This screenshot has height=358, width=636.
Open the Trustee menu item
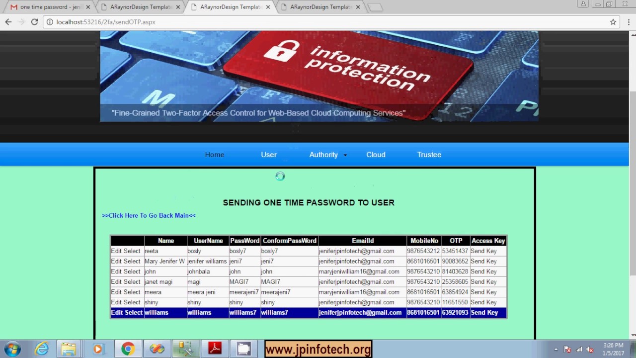[429, 155]
